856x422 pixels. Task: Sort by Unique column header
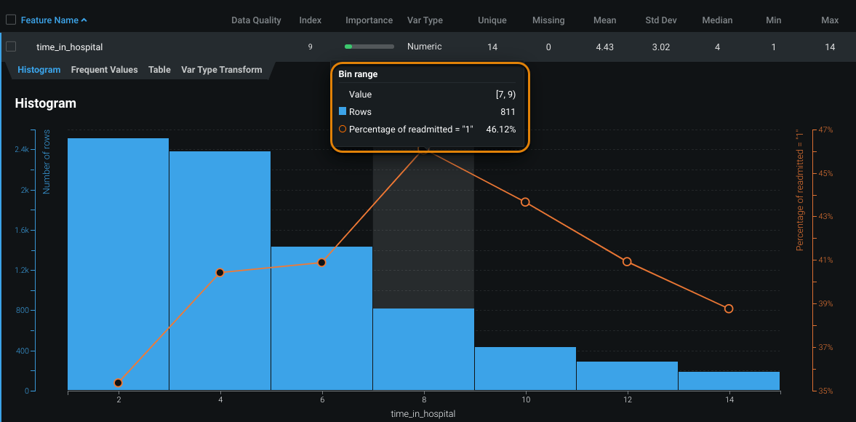coord(492,20)
